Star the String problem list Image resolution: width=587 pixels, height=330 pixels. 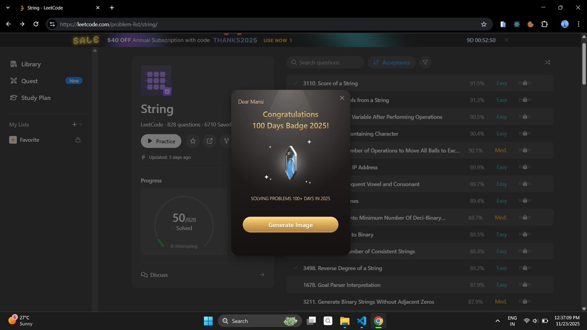[193, 141]
